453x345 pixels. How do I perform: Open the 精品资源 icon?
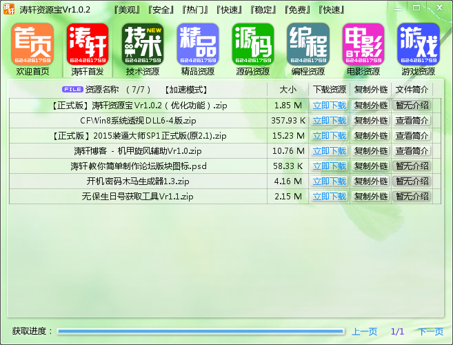coord(198,44)
